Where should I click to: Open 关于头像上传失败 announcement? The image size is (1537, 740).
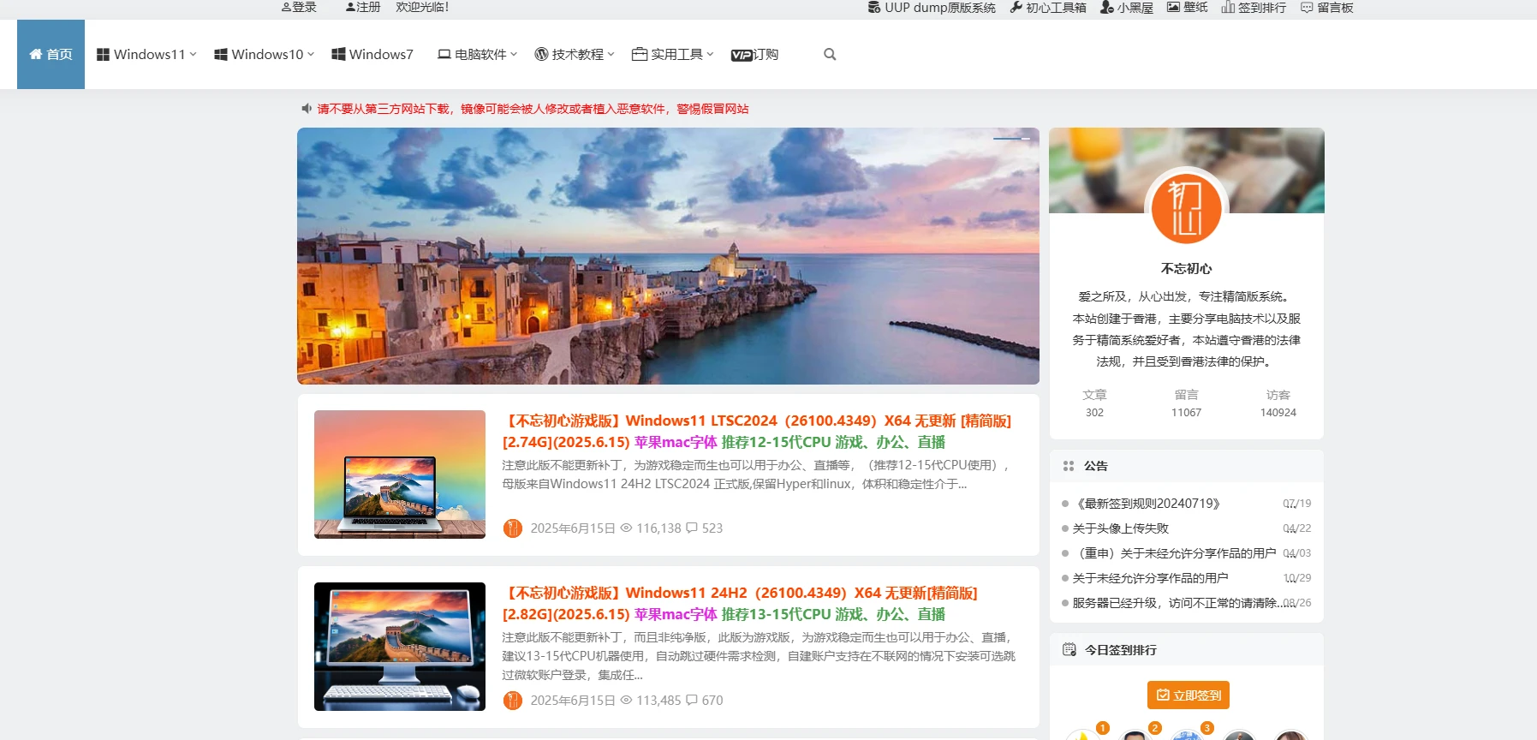[x=1120, y=528]
